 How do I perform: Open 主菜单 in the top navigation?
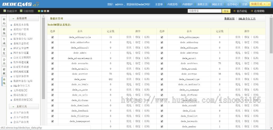coord(159,4)
